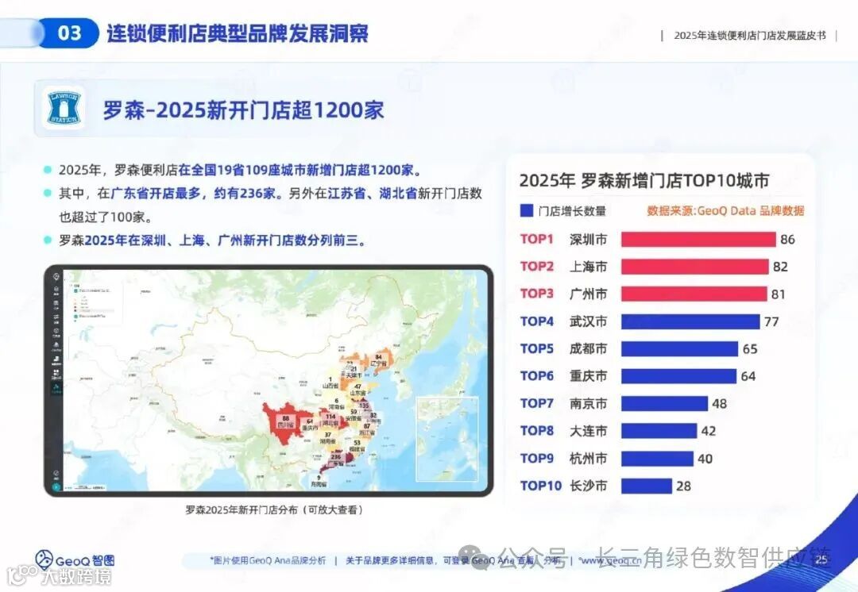Screen dimensions: 858x592
Task: Click footer note 图片使用GeoQ Ana品牌分析
Action: pyautogui.click(x=268, y=560)
